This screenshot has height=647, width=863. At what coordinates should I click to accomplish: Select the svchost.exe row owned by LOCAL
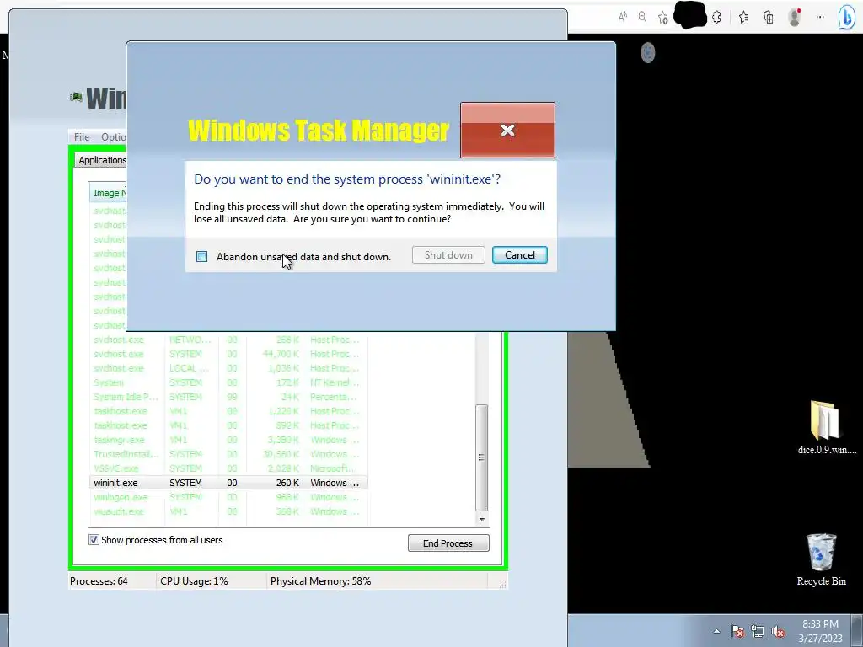click(x=228, y=368)
